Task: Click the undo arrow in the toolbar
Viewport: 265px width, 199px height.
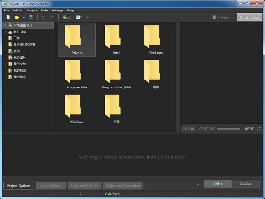Action: coord(43,17)
